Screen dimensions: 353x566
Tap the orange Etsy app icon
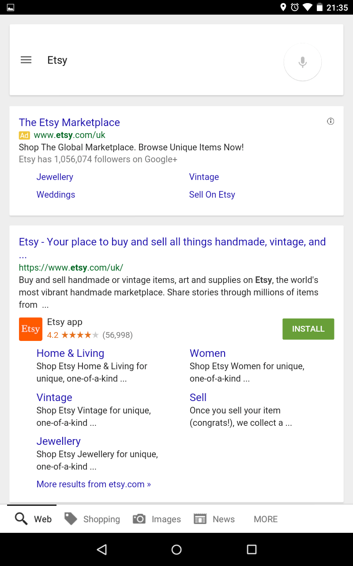(30, 329)
